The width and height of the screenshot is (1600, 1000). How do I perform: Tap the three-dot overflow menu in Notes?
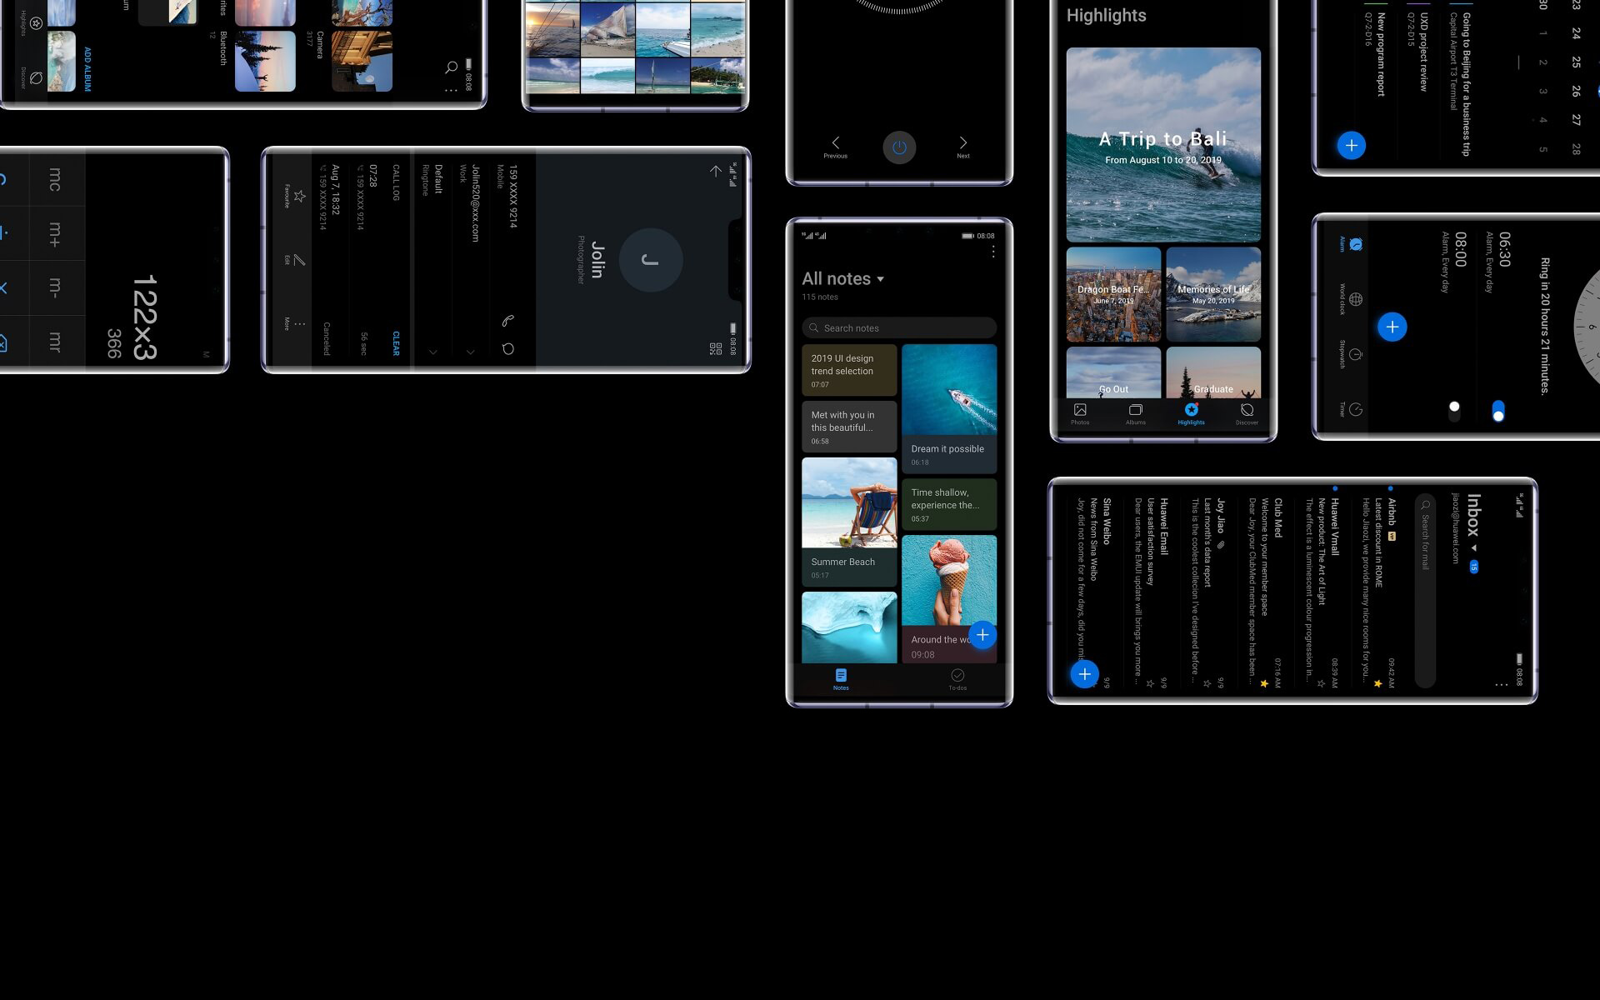992,252
